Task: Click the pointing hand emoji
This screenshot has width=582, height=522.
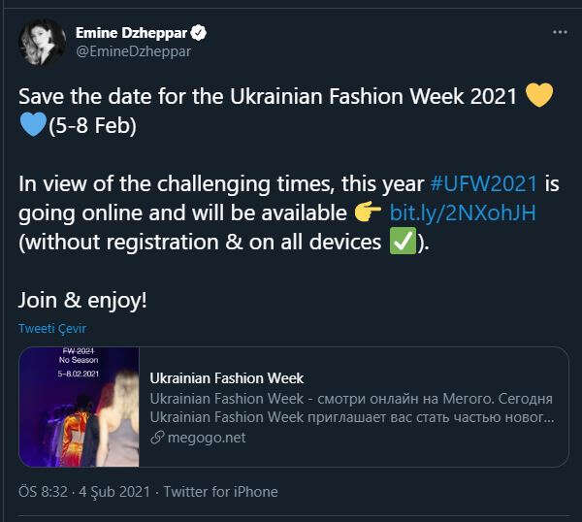Action: click(x=368, y=213)
